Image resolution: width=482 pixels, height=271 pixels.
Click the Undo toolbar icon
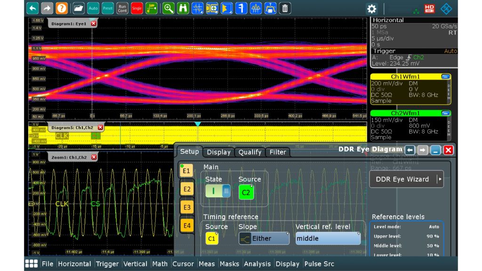[x=32, y=8]
